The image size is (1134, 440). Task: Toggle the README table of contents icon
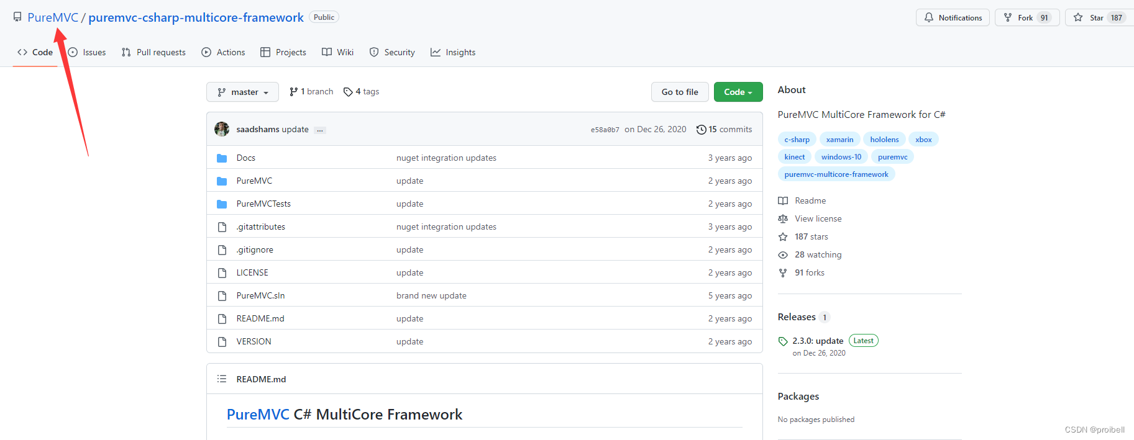(x=222, y=379)
